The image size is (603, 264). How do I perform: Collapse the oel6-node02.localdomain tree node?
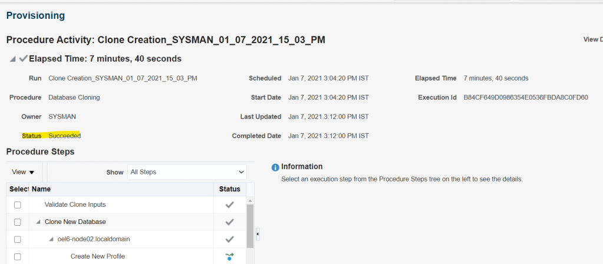51,239
